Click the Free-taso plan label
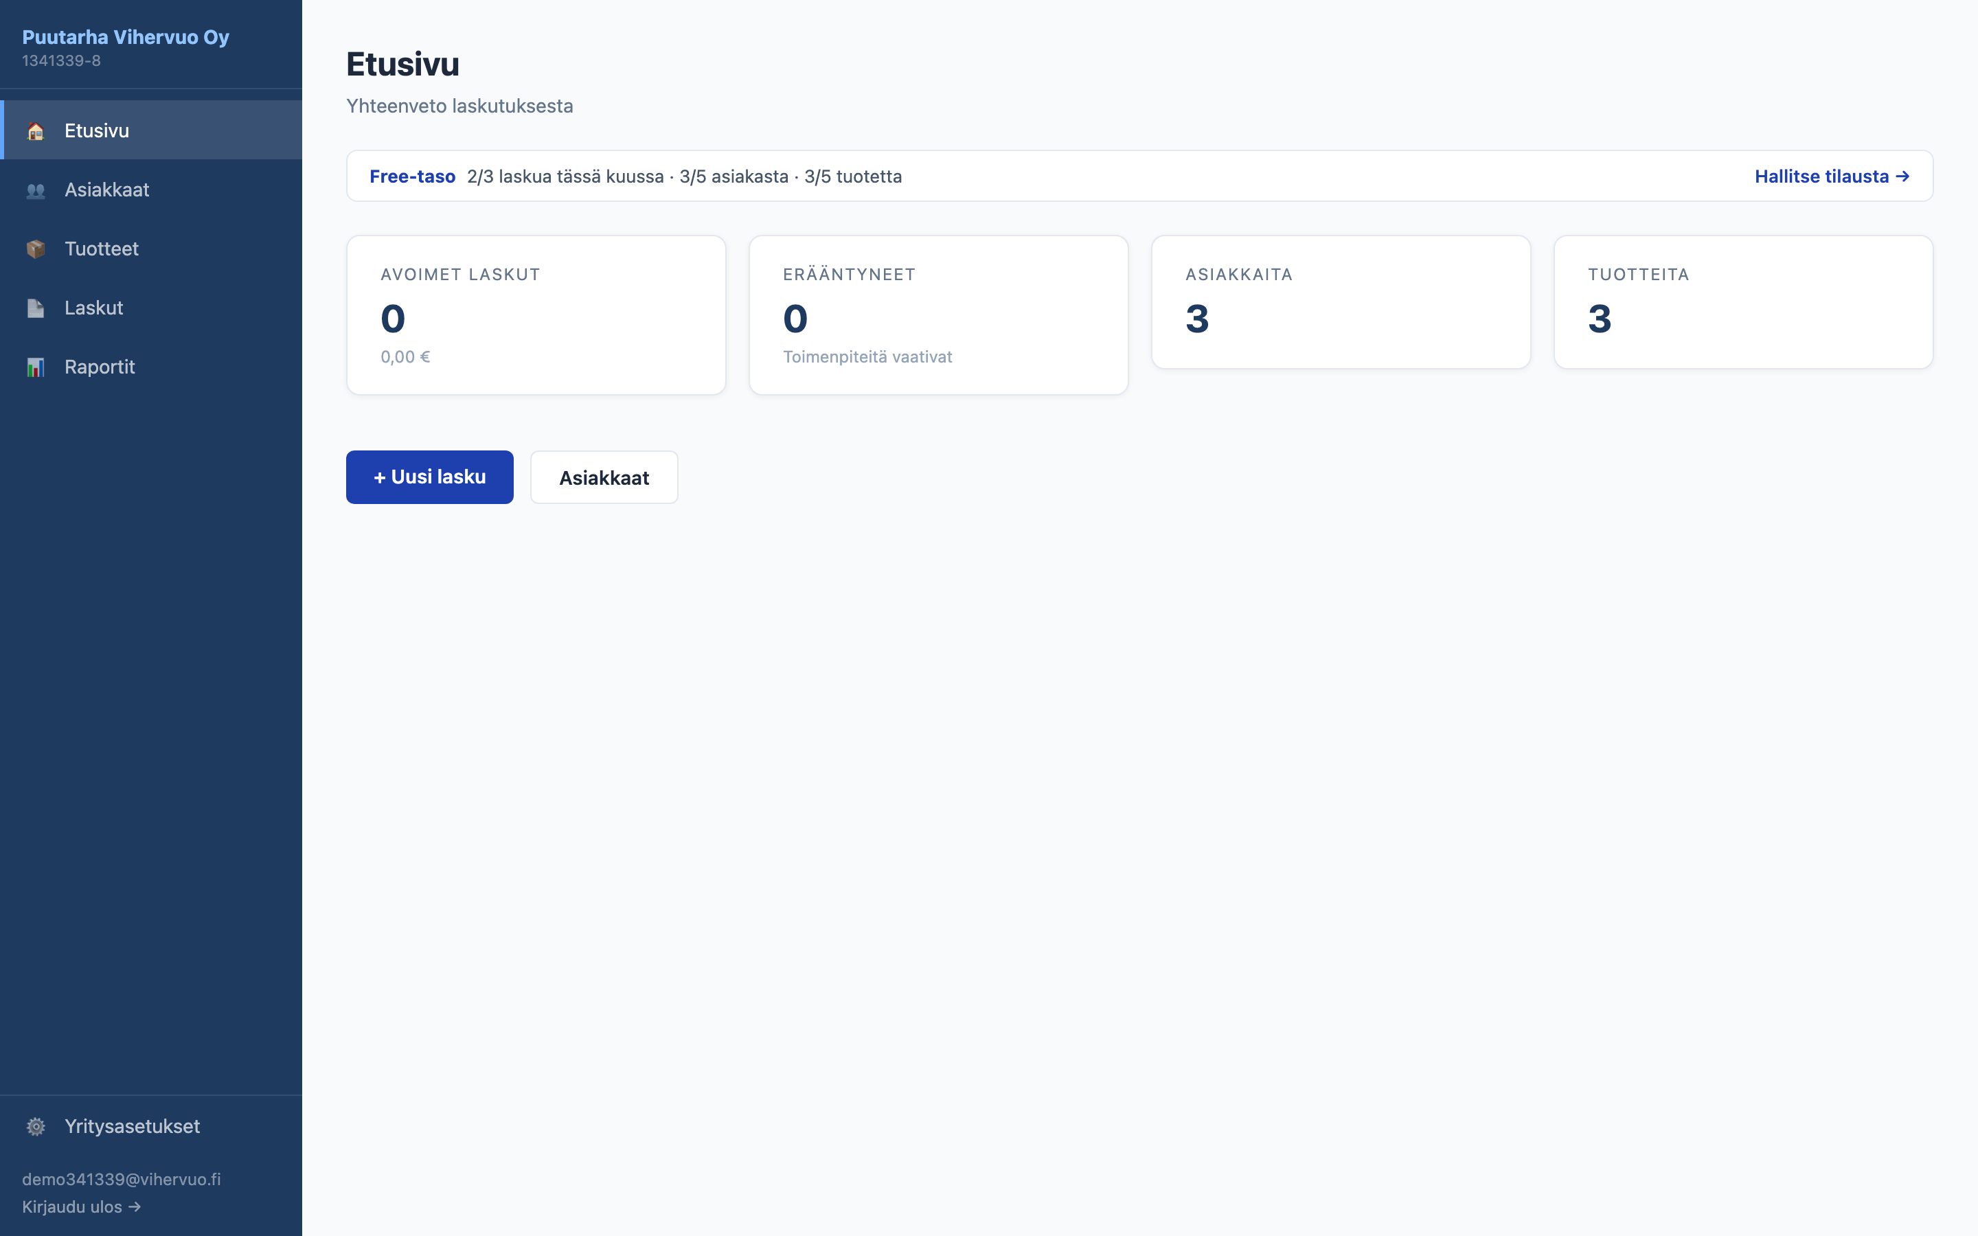 click(x=412, y=176)
